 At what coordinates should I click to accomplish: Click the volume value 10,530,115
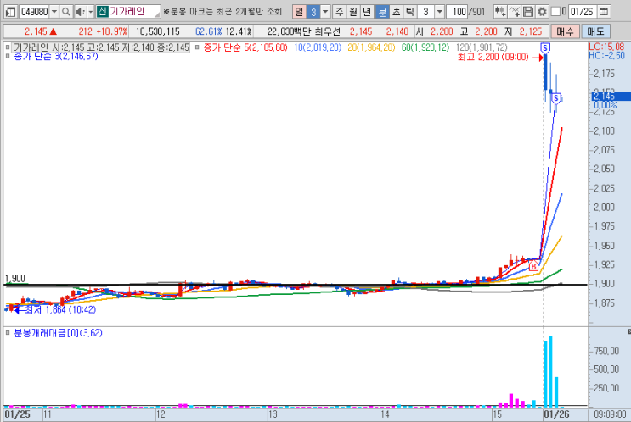pyautogui.click(x=158, y=31)
